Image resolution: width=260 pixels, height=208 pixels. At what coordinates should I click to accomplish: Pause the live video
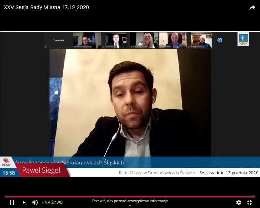(12, 202)
